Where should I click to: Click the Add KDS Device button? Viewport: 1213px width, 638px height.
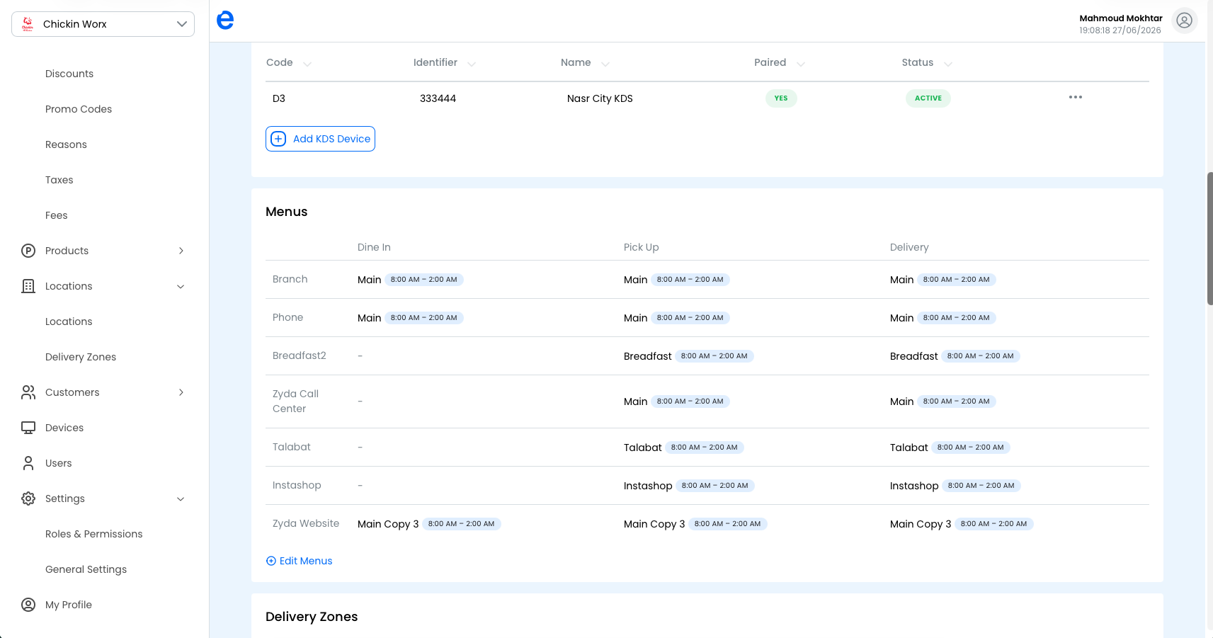(x=320, y=139)
